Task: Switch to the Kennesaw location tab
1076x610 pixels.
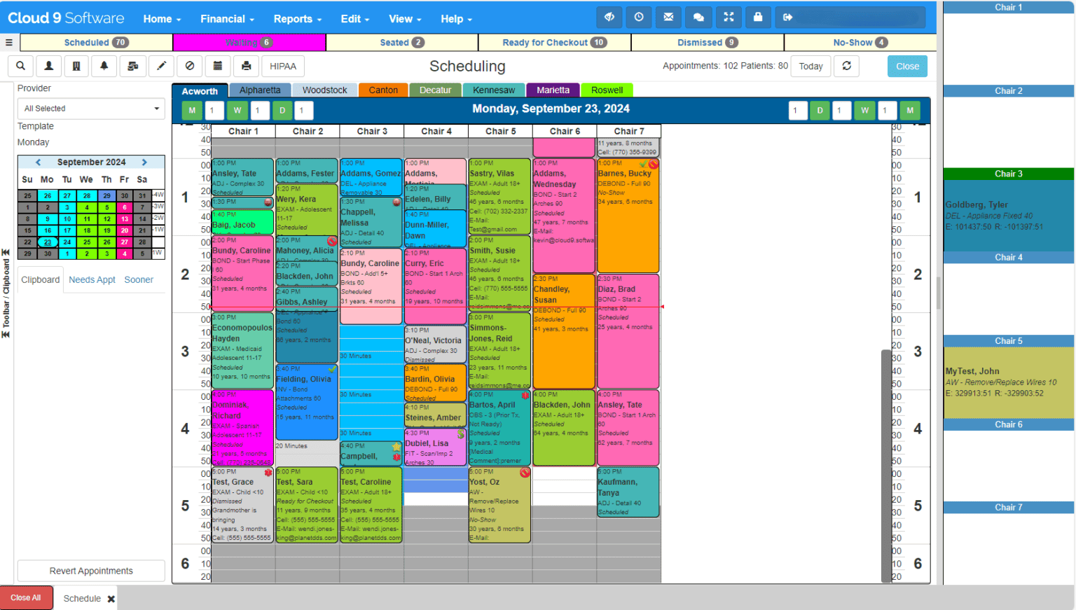Action: (x=494, y=90)
